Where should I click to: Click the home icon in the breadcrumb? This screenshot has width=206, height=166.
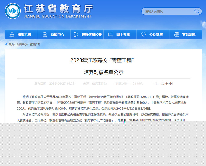[6, 44]
